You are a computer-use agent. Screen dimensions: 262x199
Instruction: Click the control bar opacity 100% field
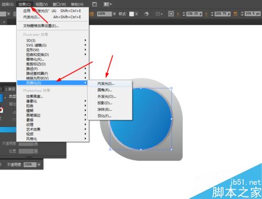pos(104,14)
